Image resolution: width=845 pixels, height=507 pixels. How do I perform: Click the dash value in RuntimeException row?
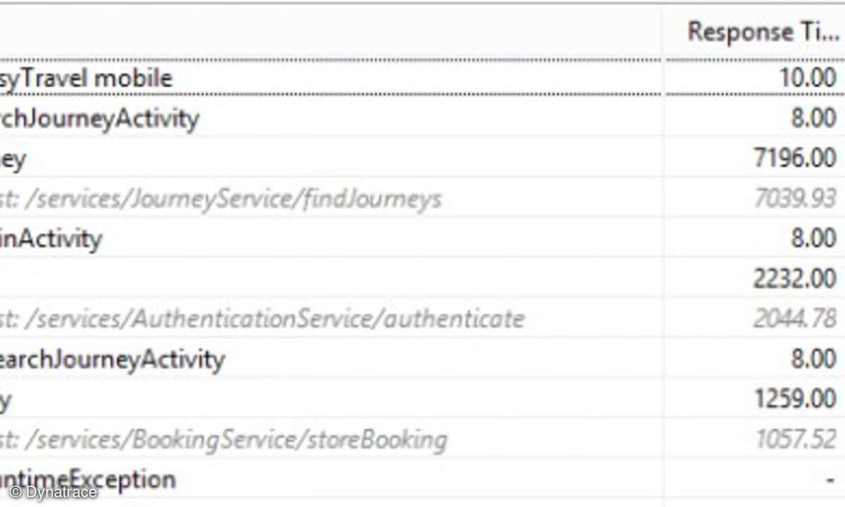click(831, 480)
